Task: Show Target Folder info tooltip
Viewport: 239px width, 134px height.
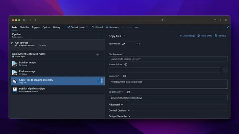Action: 128,92
